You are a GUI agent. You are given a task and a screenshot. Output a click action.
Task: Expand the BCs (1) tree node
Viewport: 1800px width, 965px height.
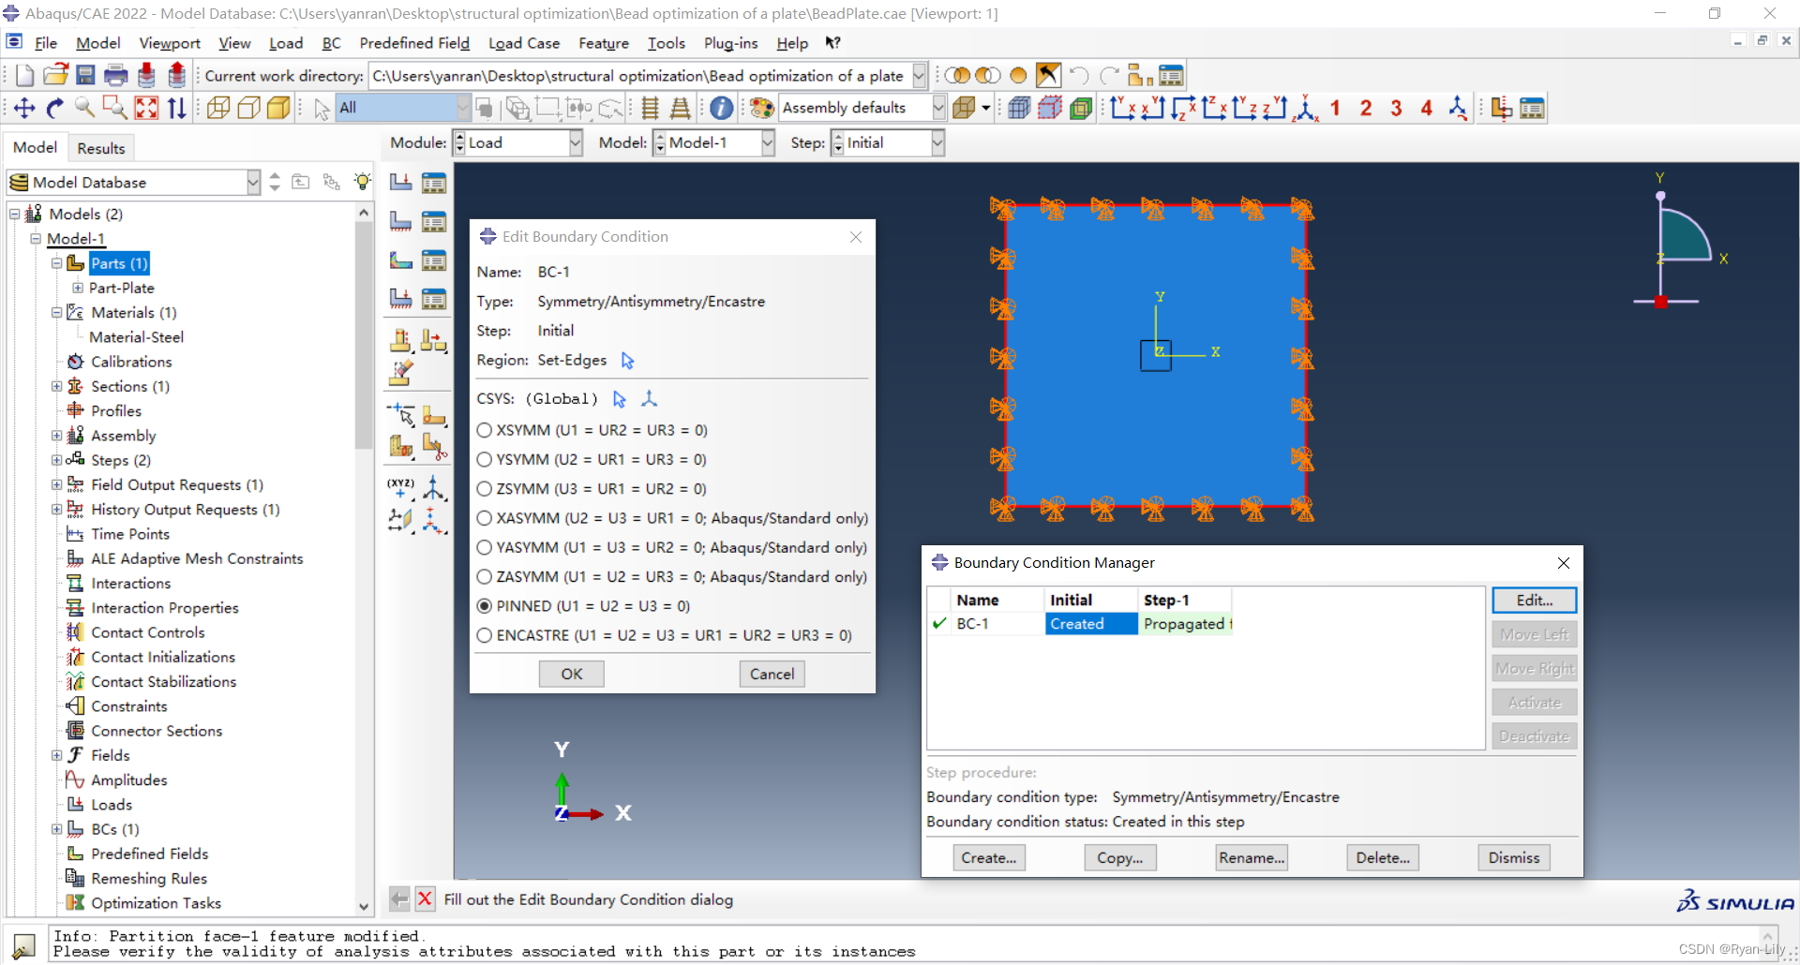tap(56, 829)
